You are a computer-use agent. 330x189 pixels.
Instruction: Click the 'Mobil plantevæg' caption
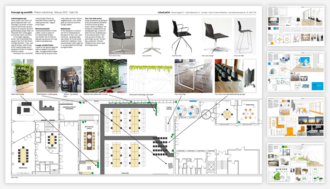point(18,94)
